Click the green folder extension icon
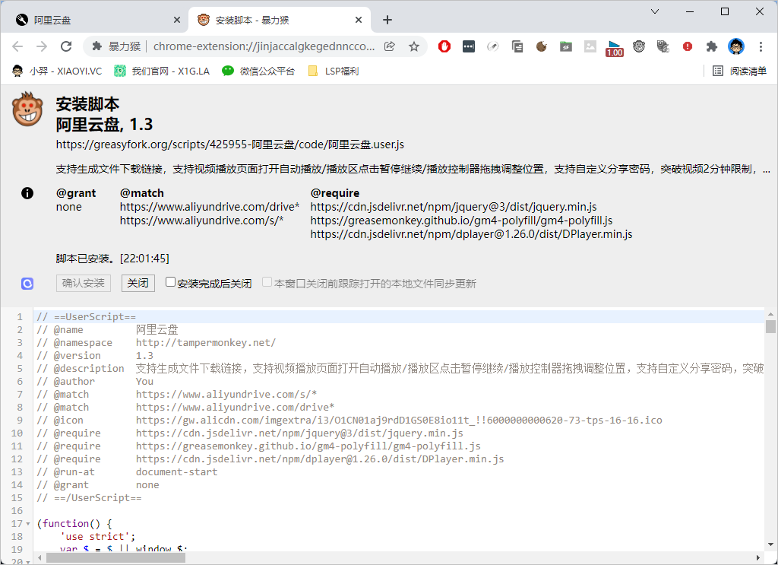 pyautogui.click(x=565, y=46)
